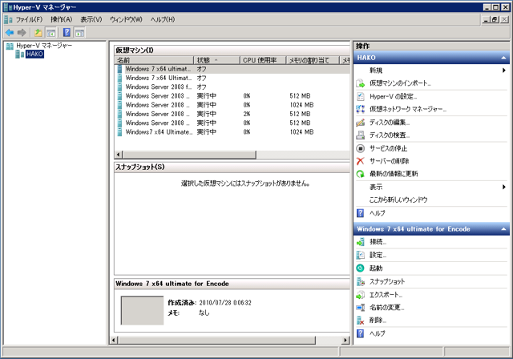Click the help icon in HAKO section
Screen dimensions: 513x359
click(360, 213)
